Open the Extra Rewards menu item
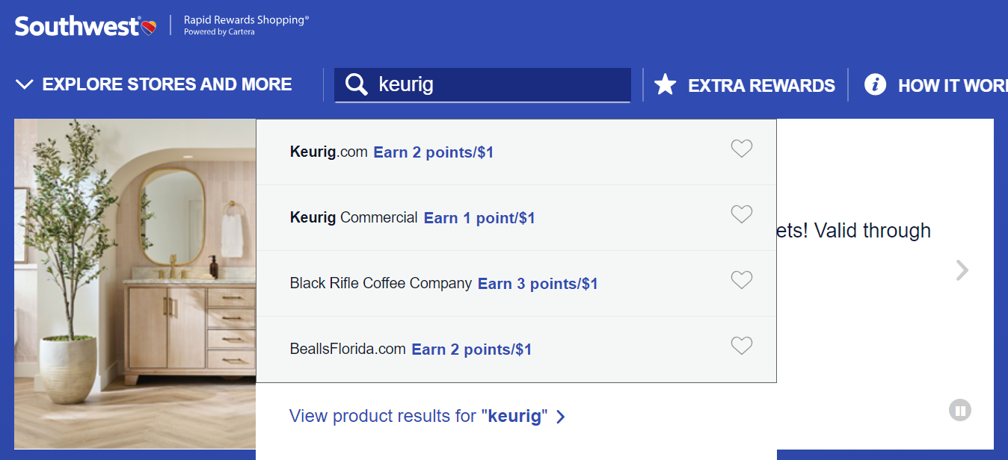Screen dimensions: 1008x460 pyautogui.click(x=761, y=85)
